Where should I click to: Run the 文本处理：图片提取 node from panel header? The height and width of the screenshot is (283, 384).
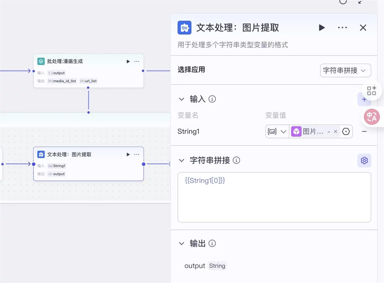322,28
